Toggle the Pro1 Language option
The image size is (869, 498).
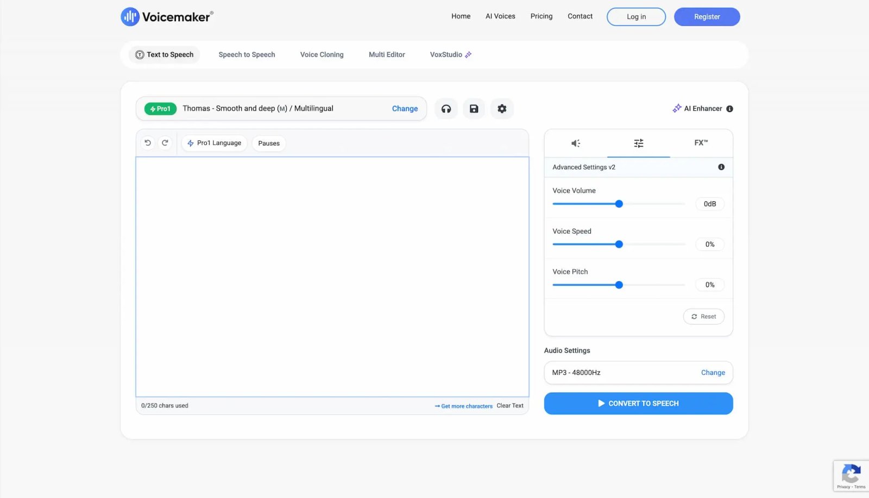point(214,143)
